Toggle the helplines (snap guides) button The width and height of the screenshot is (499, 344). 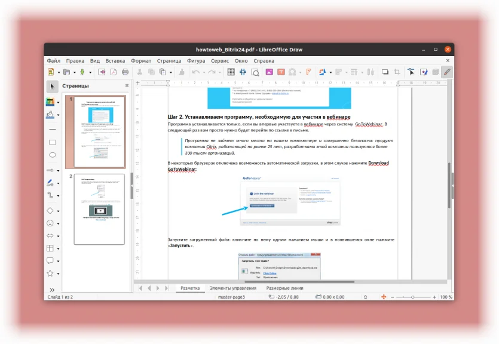[x=243, y=72]
